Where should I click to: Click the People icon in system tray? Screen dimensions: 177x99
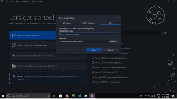(141, 96)
